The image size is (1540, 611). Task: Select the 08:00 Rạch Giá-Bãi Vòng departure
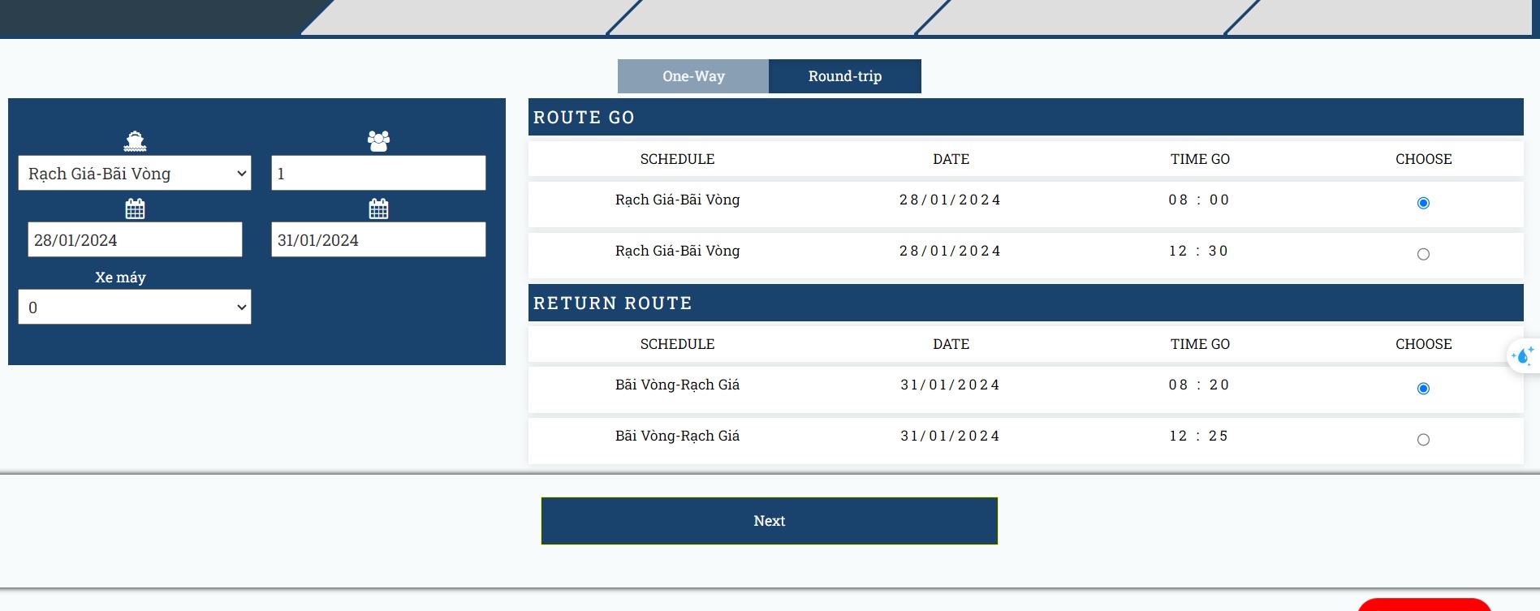click(1422, 204)
